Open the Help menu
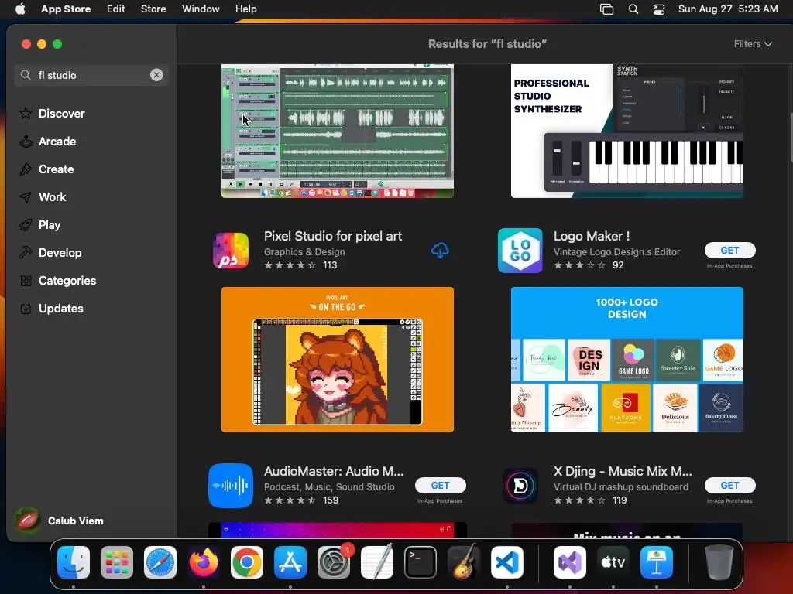 point(245,9)
